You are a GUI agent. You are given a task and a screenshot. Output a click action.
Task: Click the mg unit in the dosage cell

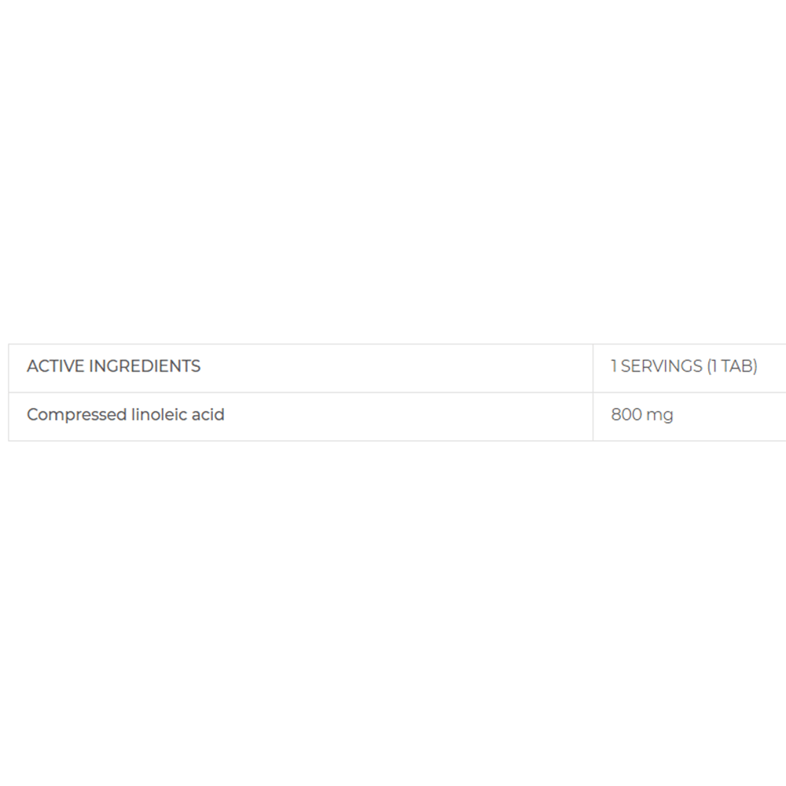click(x=659, y=416)
